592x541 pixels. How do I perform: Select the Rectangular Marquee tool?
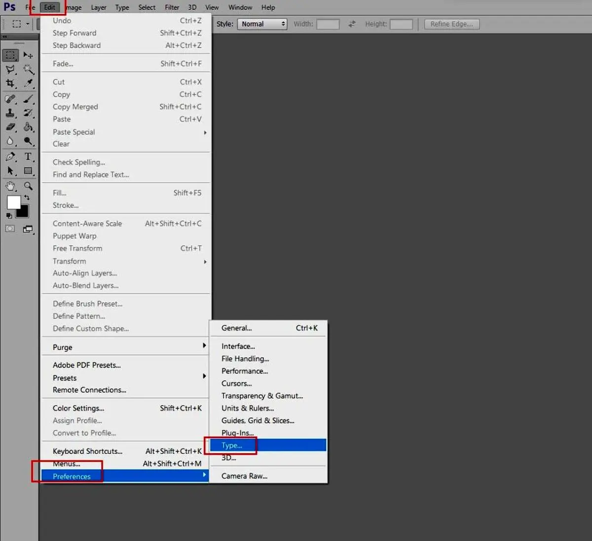coord(10,55)
